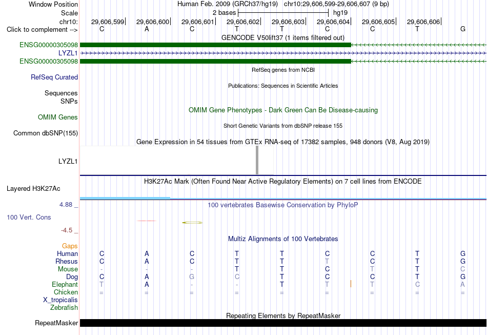Open 'Short Genetic Variants from dbSNP release 155' title
This screenshot has width=487, height=335.
point(283,126)
